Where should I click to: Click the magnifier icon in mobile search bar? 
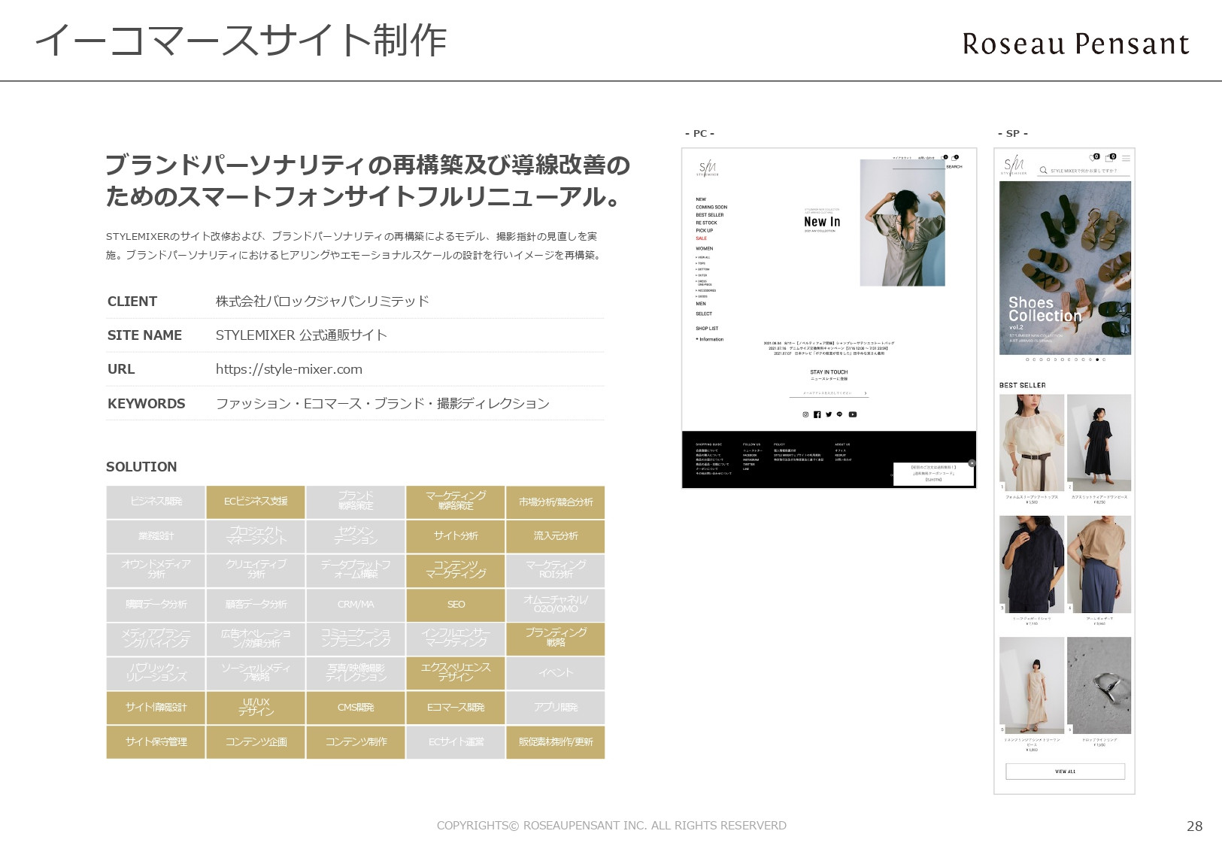(x=1043, y=169)
